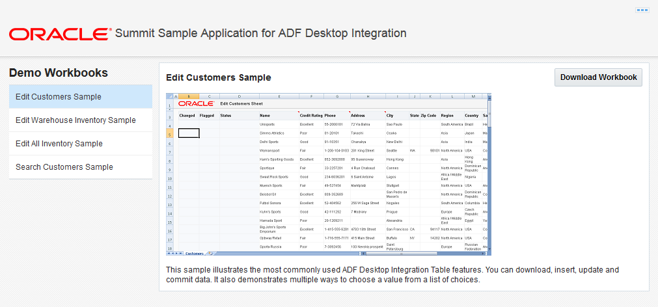Click the Edit Customers spreadsheet preview image
This screenshot has width=658, height=307.
pos(329,174)
